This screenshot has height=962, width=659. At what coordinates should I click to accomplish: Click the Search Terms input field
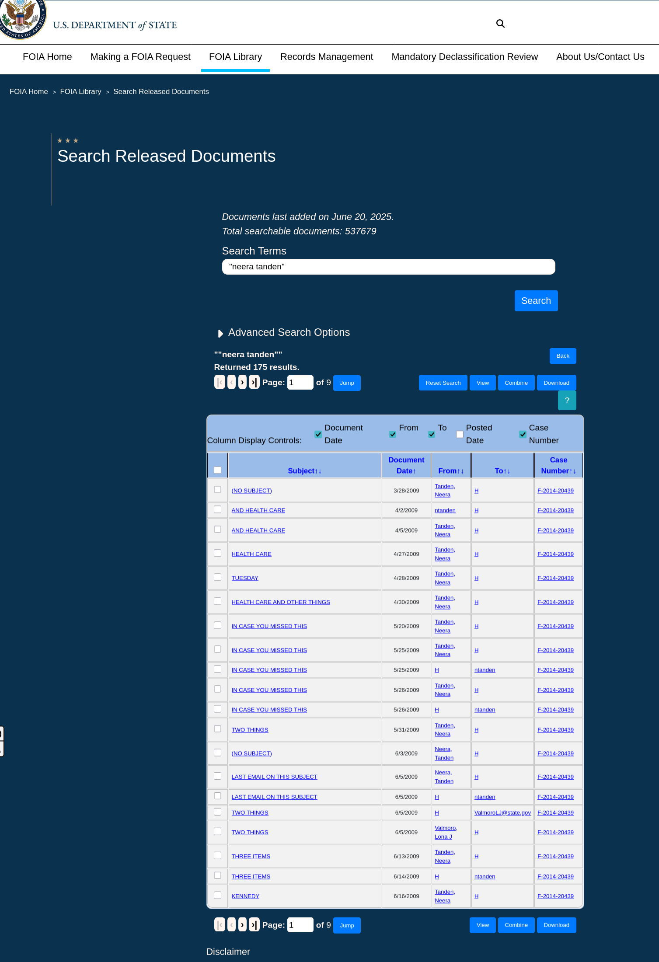click(x=388, y=267)
